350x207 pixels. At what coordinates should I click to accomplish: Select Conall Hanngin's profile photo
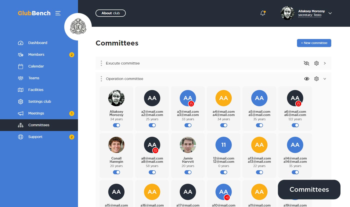click(116, 145)
